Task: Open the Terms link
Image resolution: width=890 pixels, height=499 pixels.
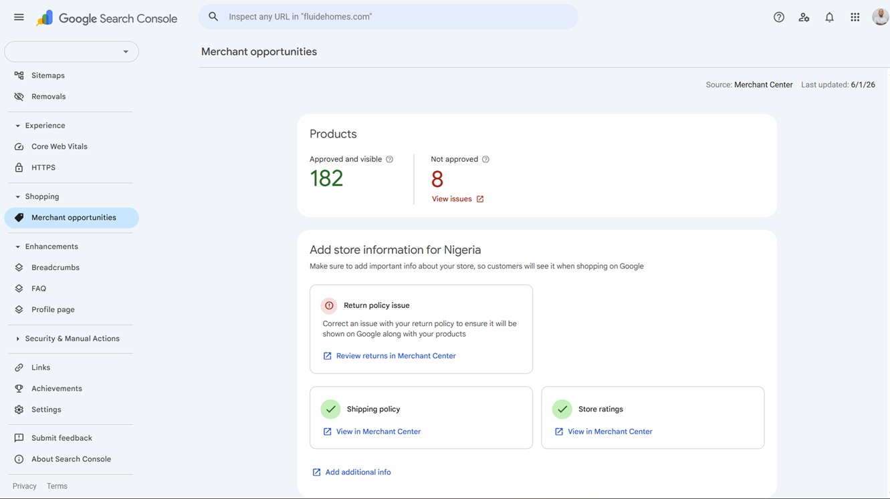Action: pos(57,486)
